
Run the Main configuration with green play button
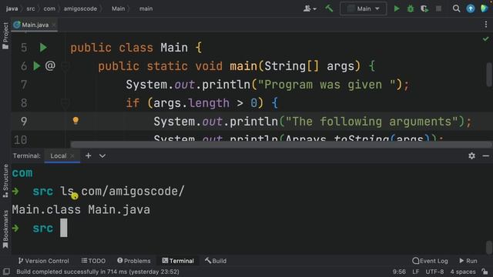click(x=397, y=8)
